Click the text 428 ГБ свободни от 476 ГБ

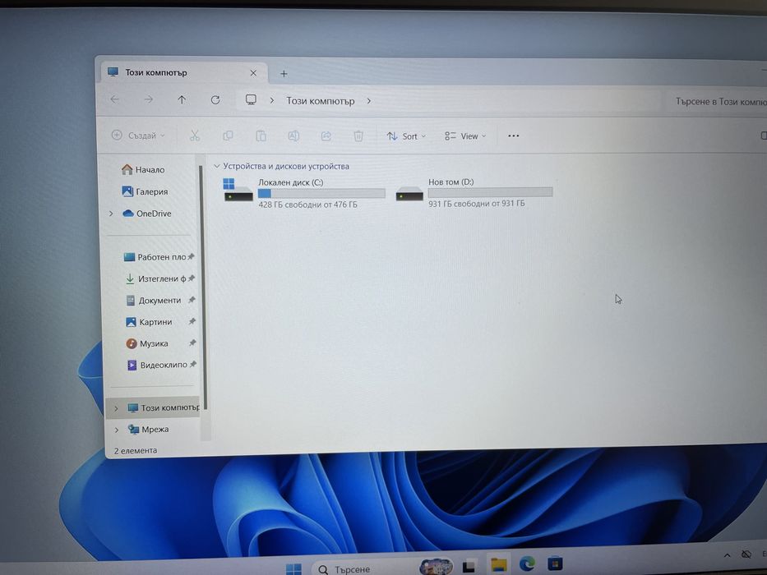click(307, 205)
